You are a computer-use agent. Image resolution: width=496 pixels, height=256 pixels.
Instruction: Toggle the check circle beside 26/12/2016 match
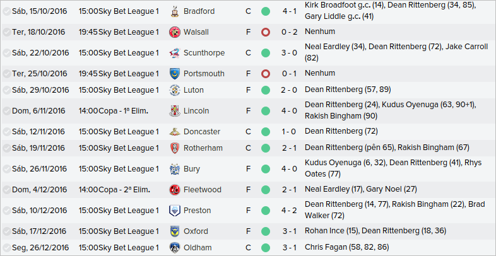coord(6,248)
